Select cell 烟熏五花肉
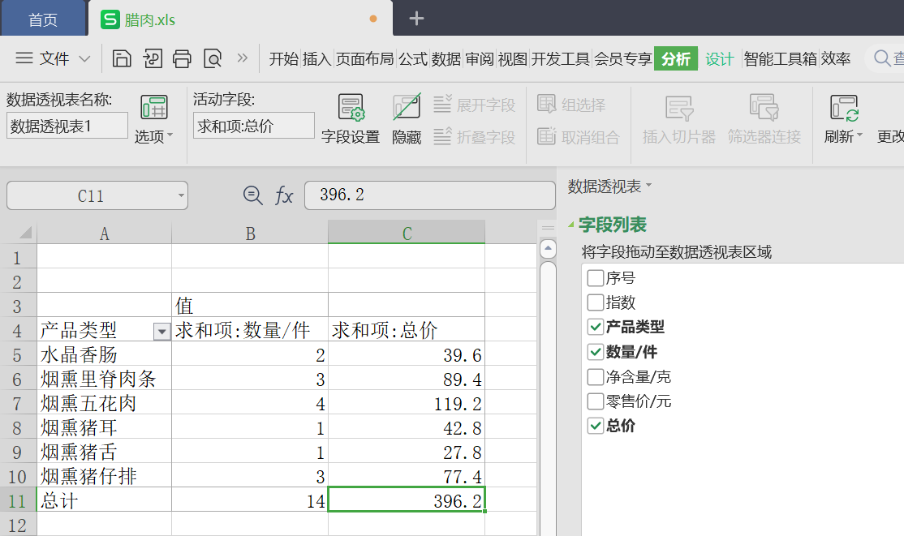The image size is (904, 536). pyautogui.click(x=105, y=403)
